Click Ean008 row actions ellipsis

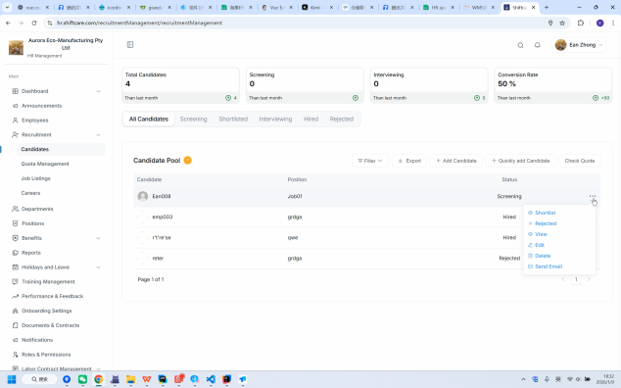click(592, 196)
